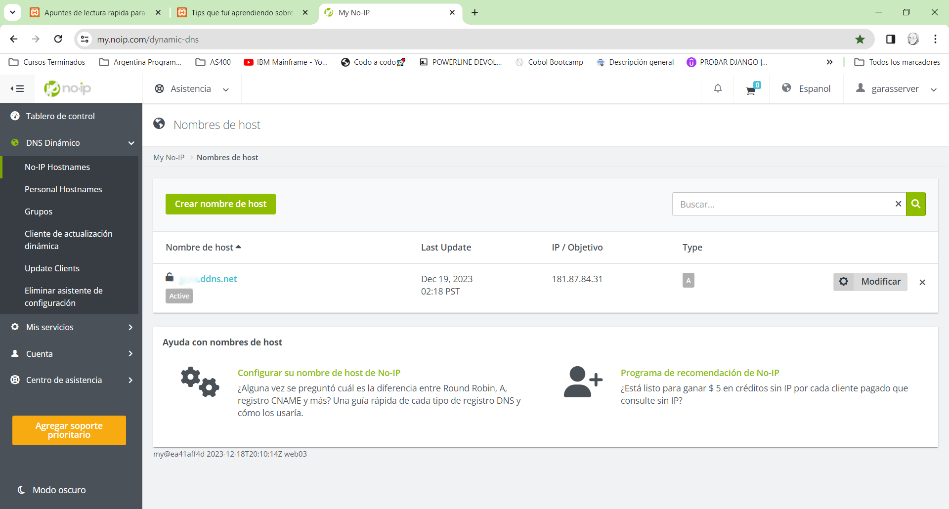Viewport: 949px width, 509px height.
Task: Click the No-IP logo
Action: coord(68,88)
